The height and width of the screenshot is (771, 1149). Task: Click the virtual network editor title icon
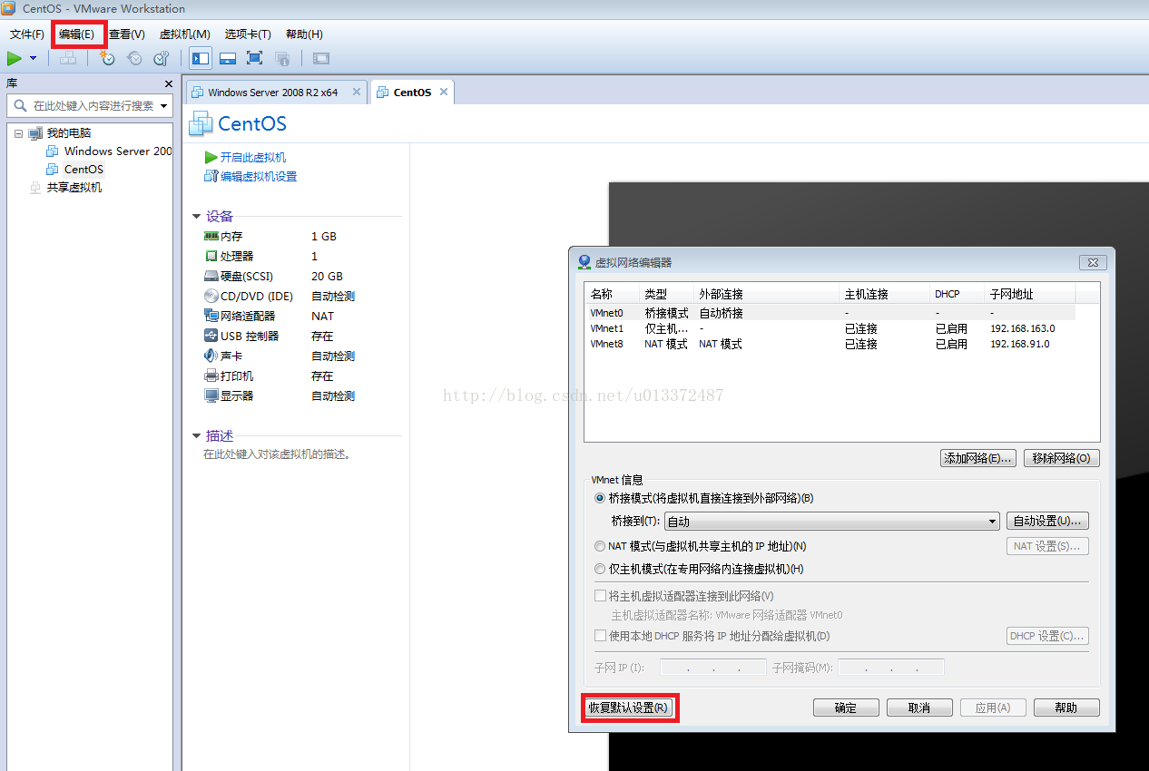point(584,262)
